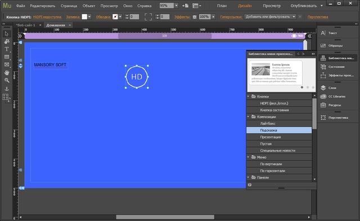Select the Hand tool in toolbox

(x=7, y=72)
